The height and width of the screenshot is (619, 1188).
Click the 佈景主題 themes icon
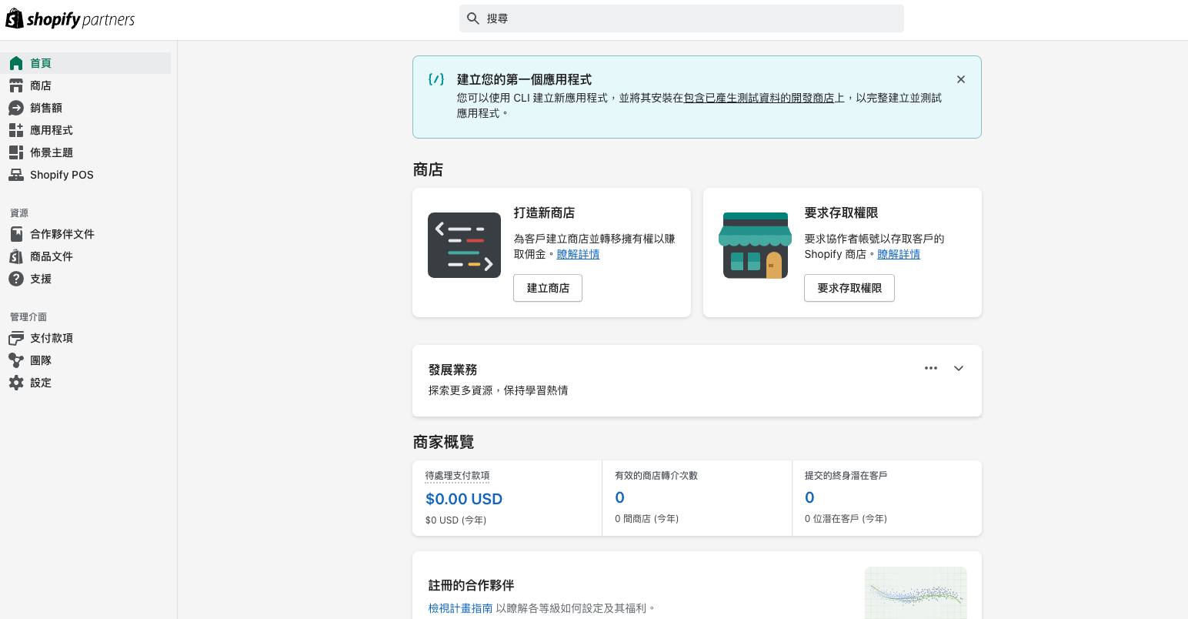pos(16,152)
